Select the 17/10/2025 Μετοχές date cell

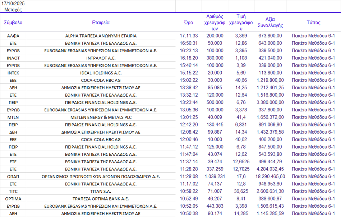[13, 6]
